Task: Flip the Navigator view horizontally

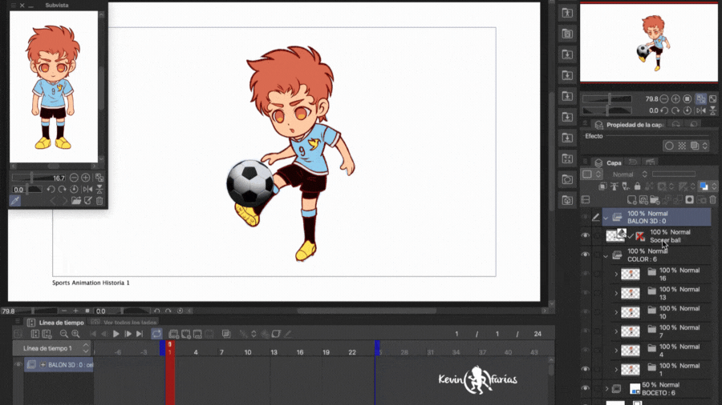Action: click(x=701, y=110)
